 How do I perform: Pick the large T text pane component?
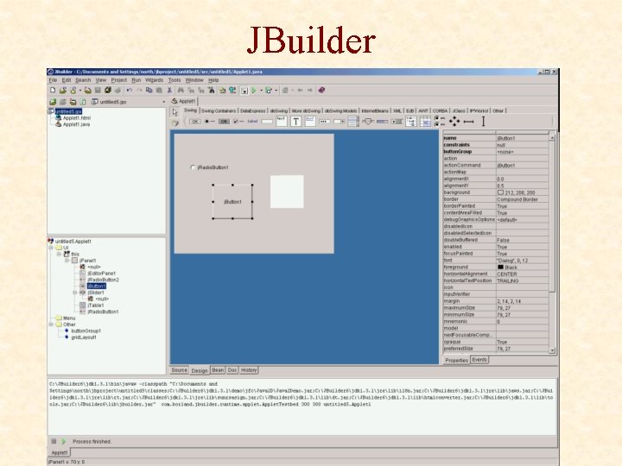pyautogui.click(x=296, y=122)
